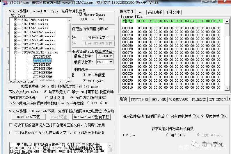Screen dimensions: 231x154
Task: Choose STC89C58RD+ from MCU tree
Action: pyautogui.click(x=43, y=77)
